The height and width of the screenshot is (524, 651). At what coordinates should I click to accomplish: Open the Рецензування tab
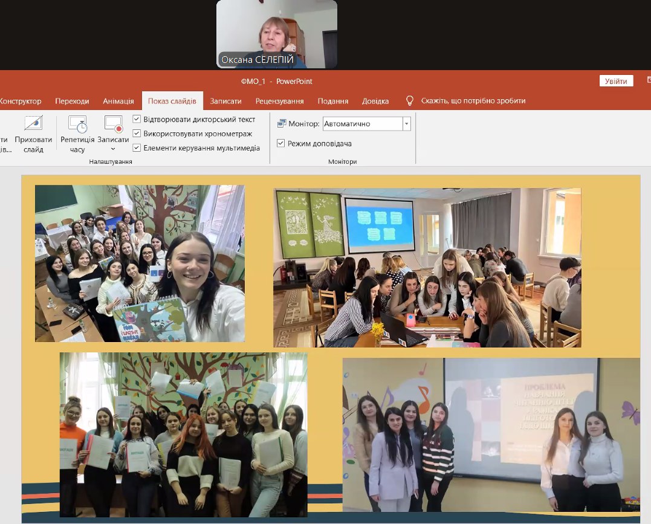[x=279, y=101]
